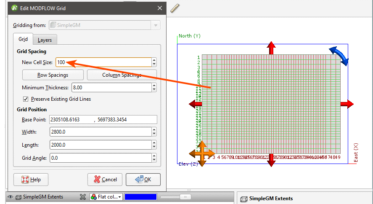Click the red up arrow grid handle

271,48
